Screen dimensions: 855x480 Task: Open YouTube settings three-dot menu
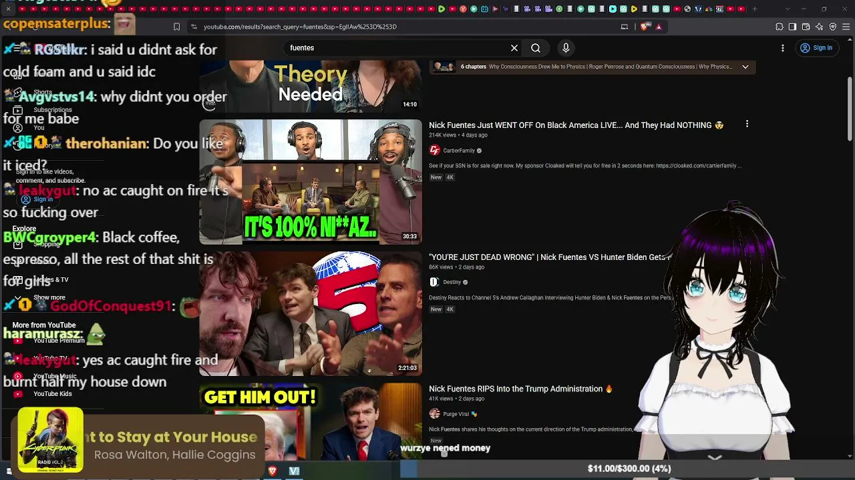(783, 48)
